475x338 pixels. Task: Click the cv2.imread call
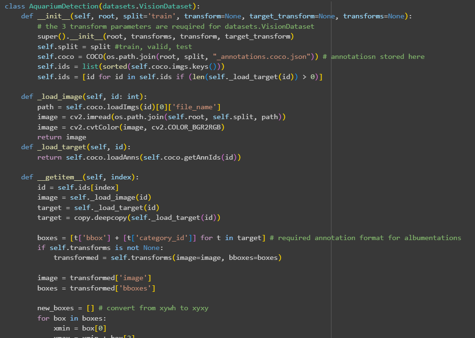point(90,117)
